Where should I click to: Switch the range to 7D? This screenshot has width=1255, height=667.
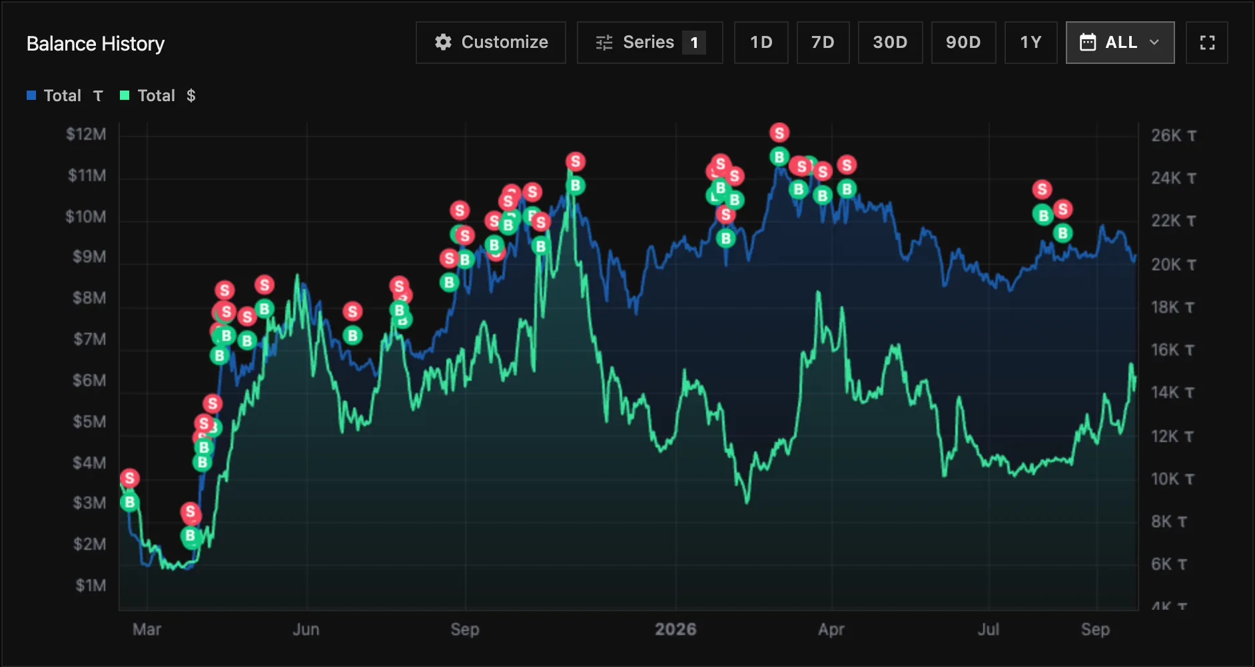[823, 43]
